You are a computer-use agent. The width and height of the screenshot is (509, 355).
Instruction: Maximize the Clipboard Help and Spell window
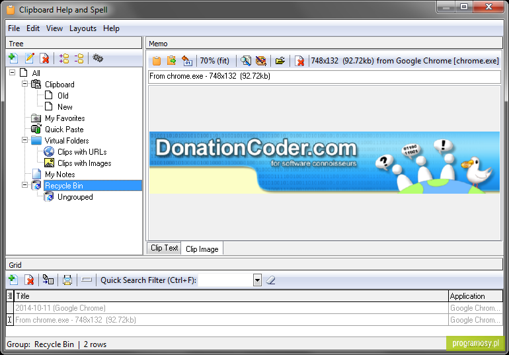click(x=464, y=7)
